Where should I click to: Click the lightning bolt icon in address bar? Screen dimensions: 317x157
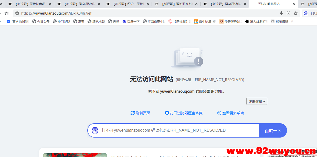click(x=282, y=13)
